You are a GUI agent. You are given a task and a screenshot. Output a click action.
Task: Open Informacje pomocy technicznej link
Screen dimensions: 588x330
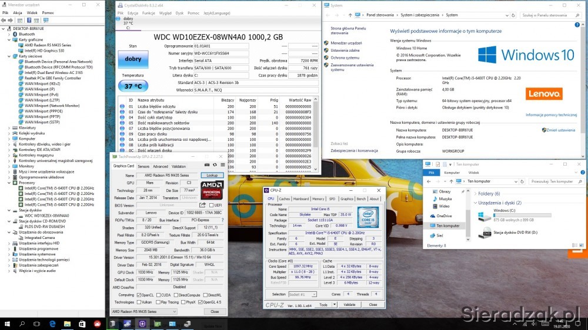point(551,115)
